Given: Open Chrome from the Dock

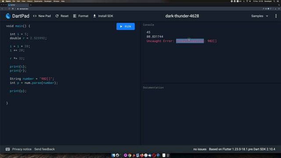Looking at the screenshot, I should (130, 155).
